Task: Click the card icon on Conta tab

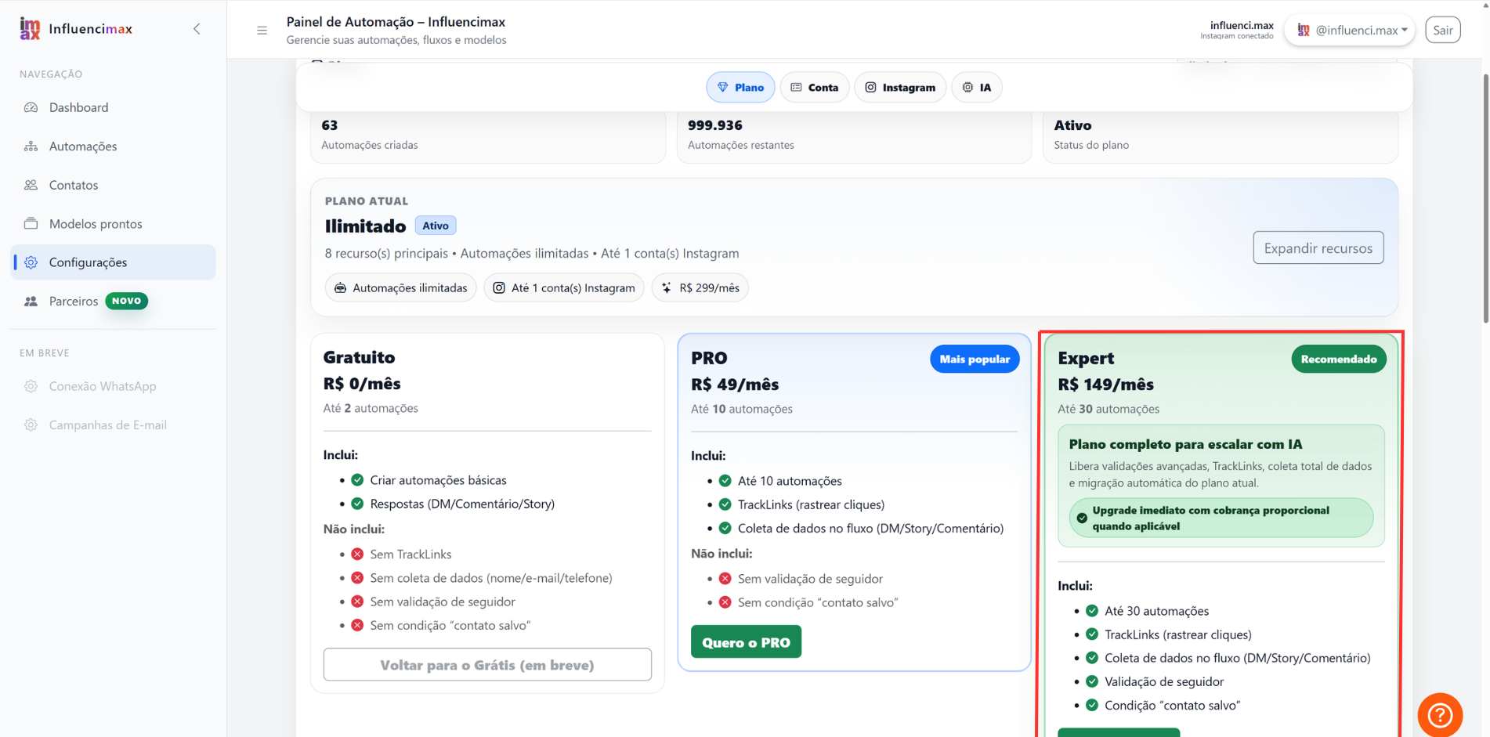Action: pyautogui.click(x=796, y=87)
